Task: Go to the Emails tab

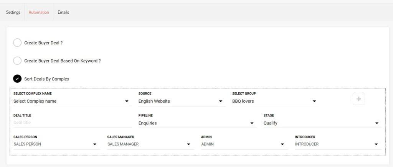Action: (x=63, y=12)
